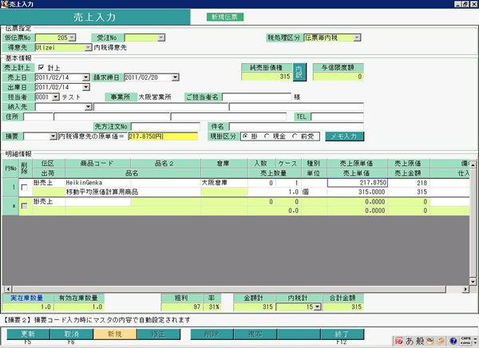The image size is (479, 348).
Task: Select the 前受 radio option
Action: click(x=295, y=136)
